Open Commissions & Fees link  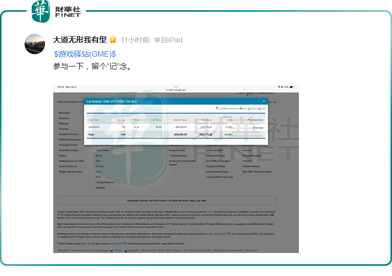coord(216,172)
